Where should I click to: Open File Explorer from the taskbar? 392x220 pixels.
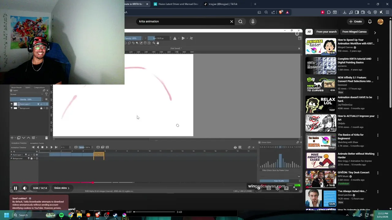click(79, 215)
